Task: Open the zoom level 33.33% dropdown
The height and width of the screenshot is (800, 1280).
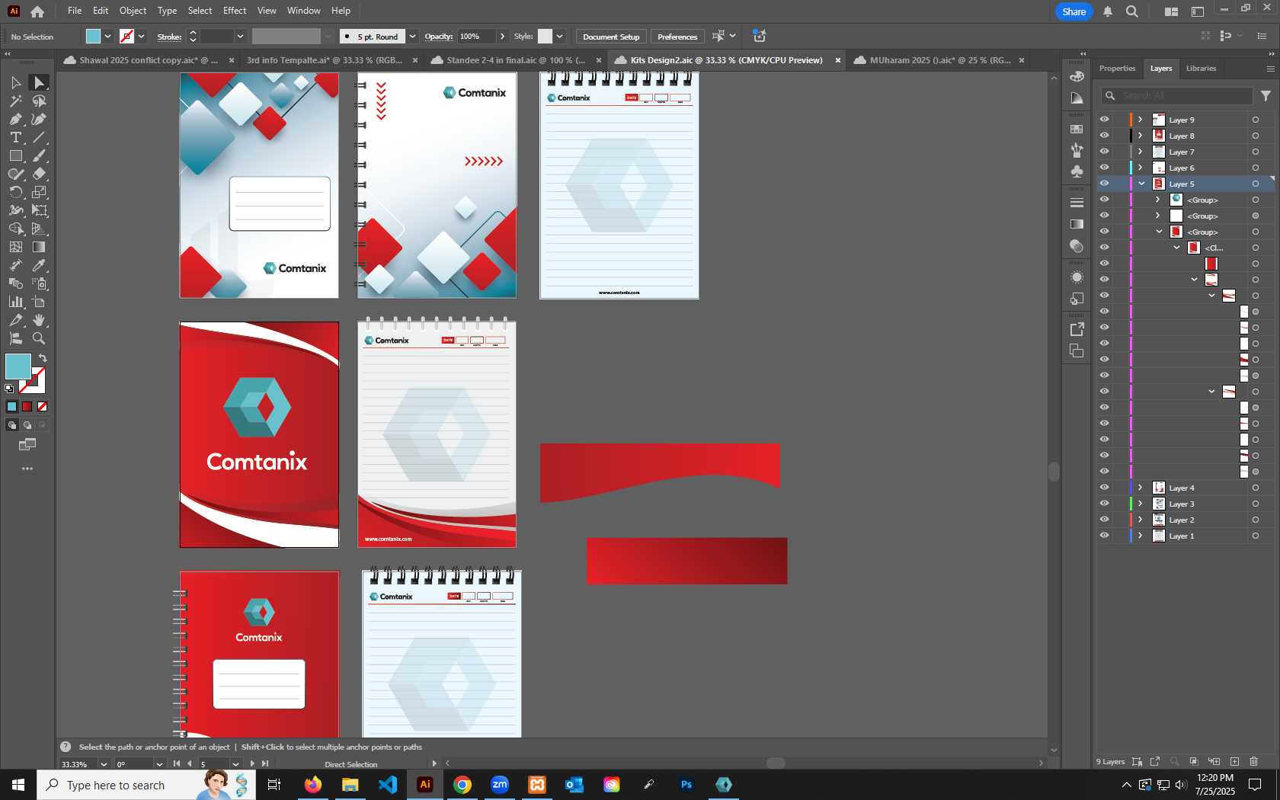Action: [104, 764]
